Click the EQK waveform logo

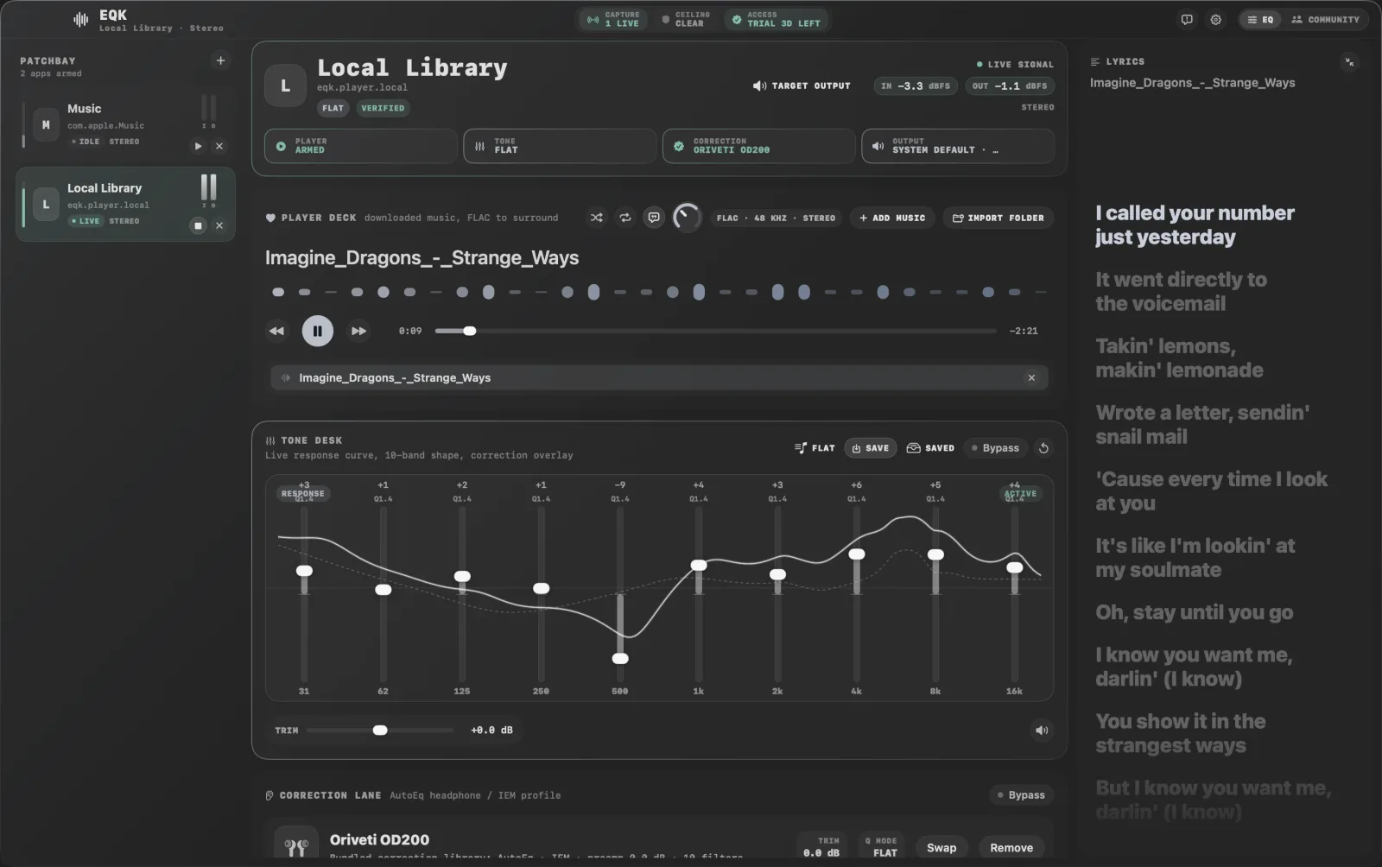coord(80,19)
